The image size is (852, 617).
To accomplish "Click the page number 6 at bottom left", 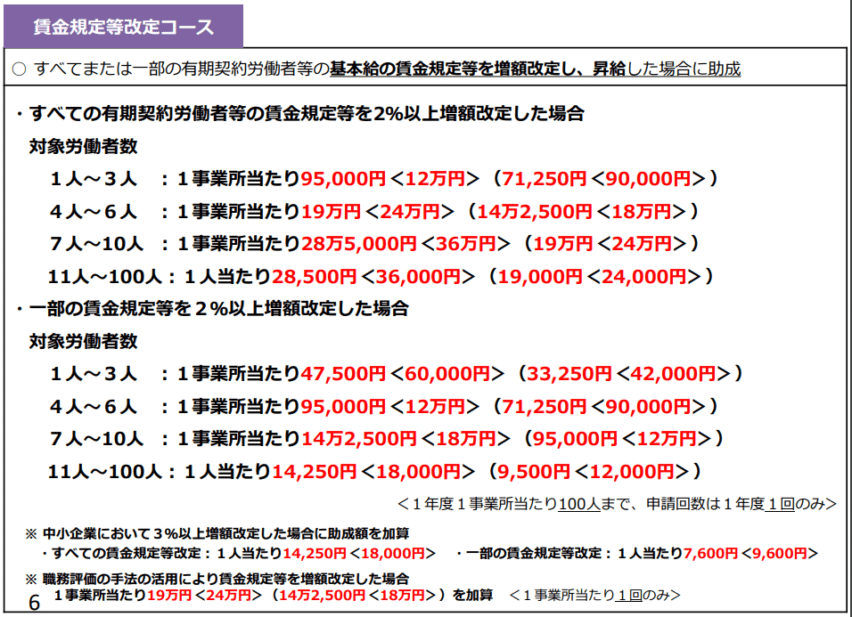I will 34,603.
